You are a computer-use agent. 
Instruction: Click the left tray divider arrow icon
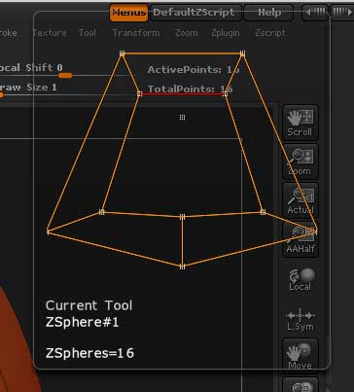tap(315, 13)
